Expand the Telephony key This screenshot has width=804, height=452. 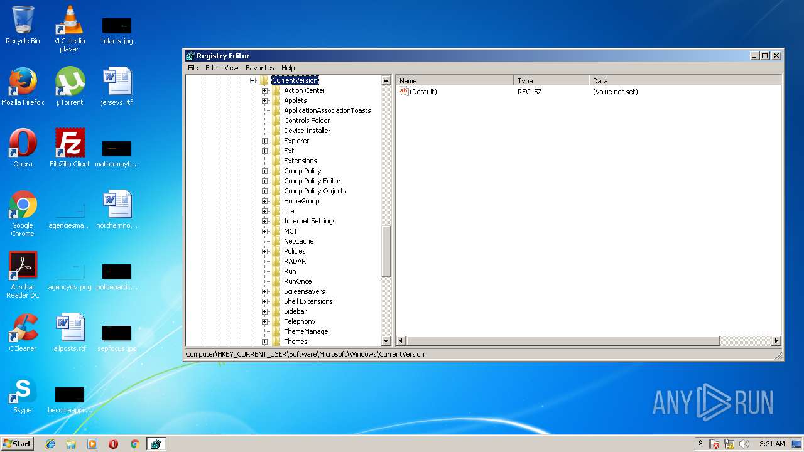click(x=264, y=321)
